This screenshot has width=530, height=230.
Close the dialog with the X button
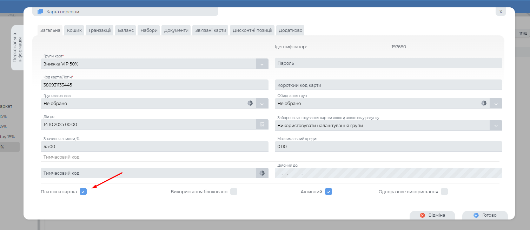pyautogui.click(x=501, y=12)
